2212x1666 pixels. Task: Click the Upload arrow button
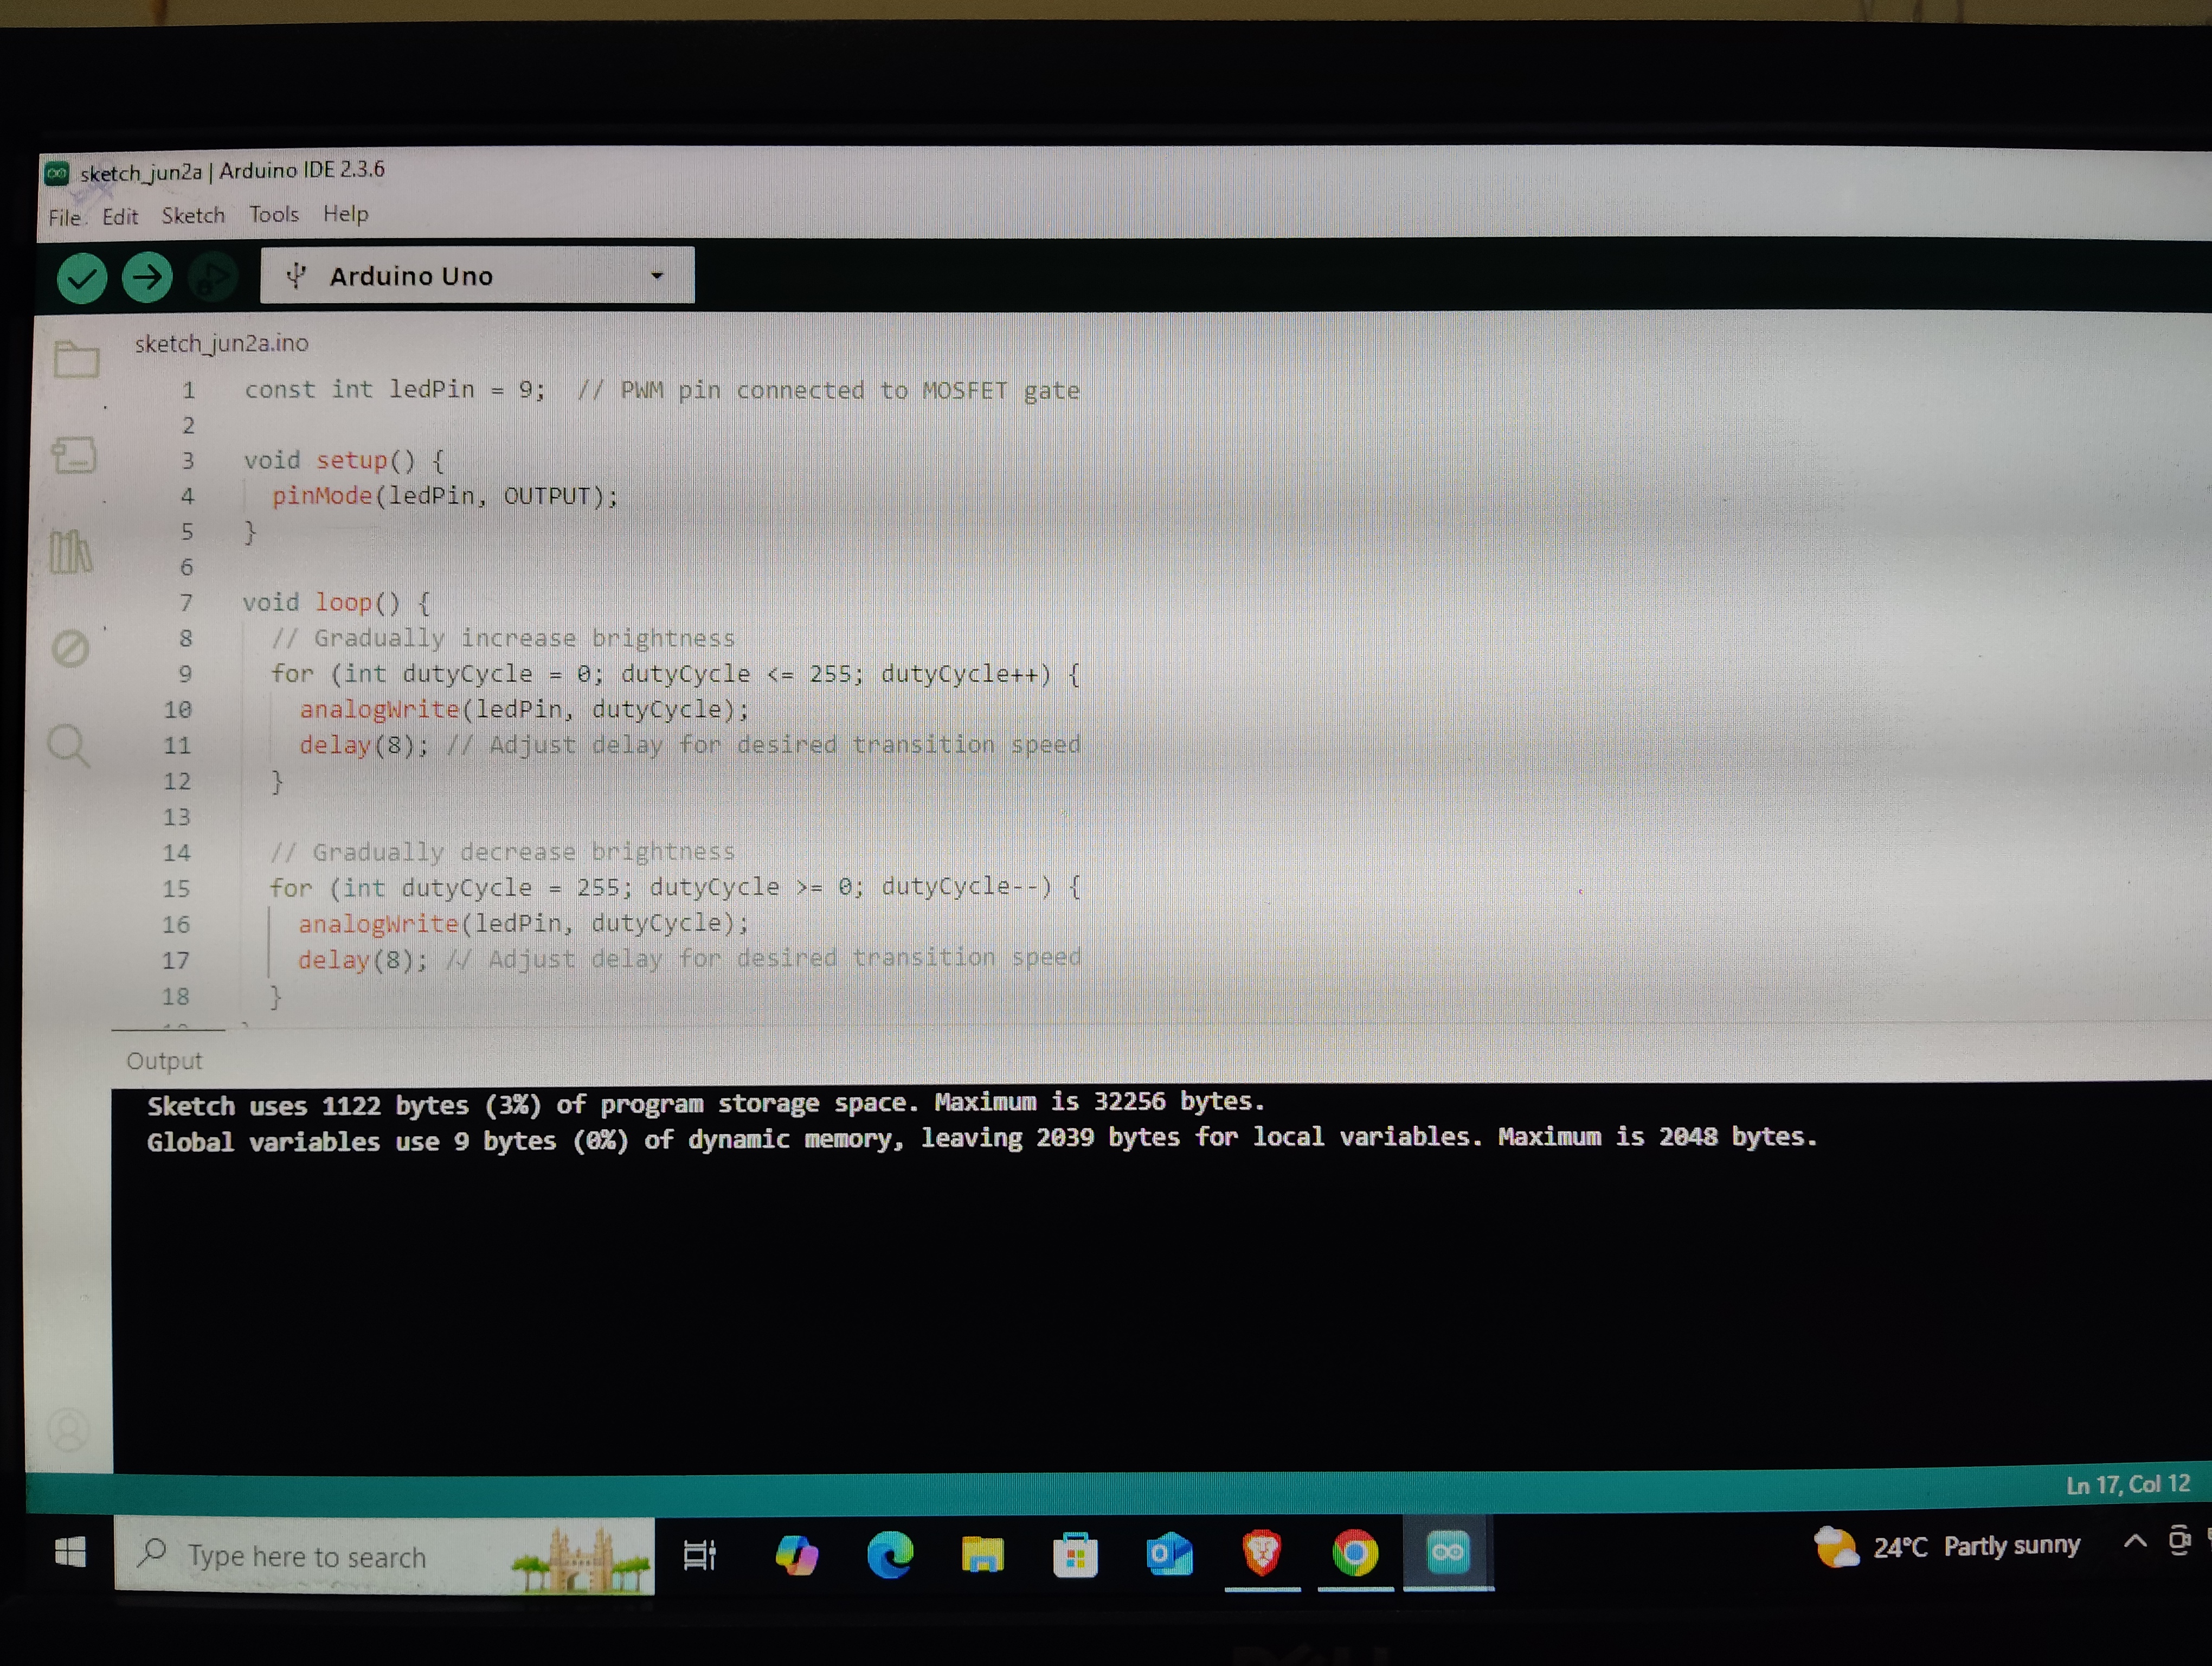147,277
